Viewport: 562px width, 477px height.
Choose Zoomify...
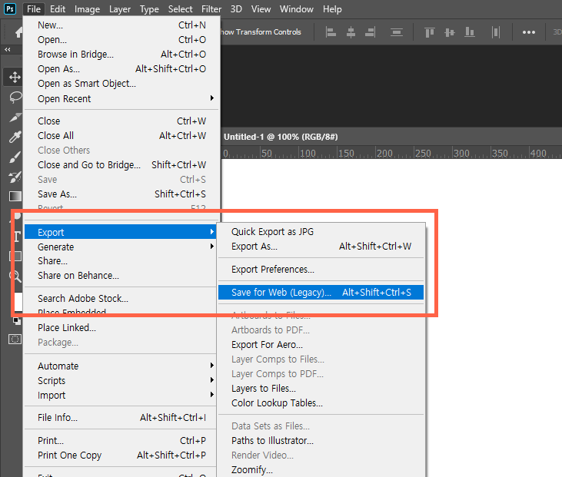coord(321,469)
